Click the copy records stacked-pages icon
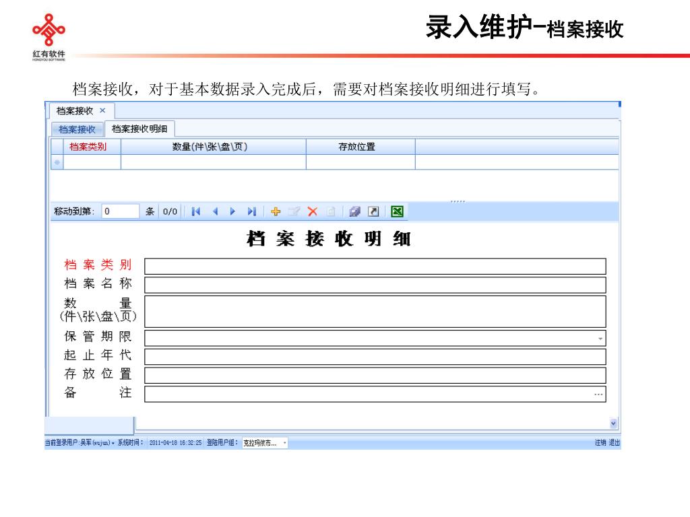 (x=354, y=211)
